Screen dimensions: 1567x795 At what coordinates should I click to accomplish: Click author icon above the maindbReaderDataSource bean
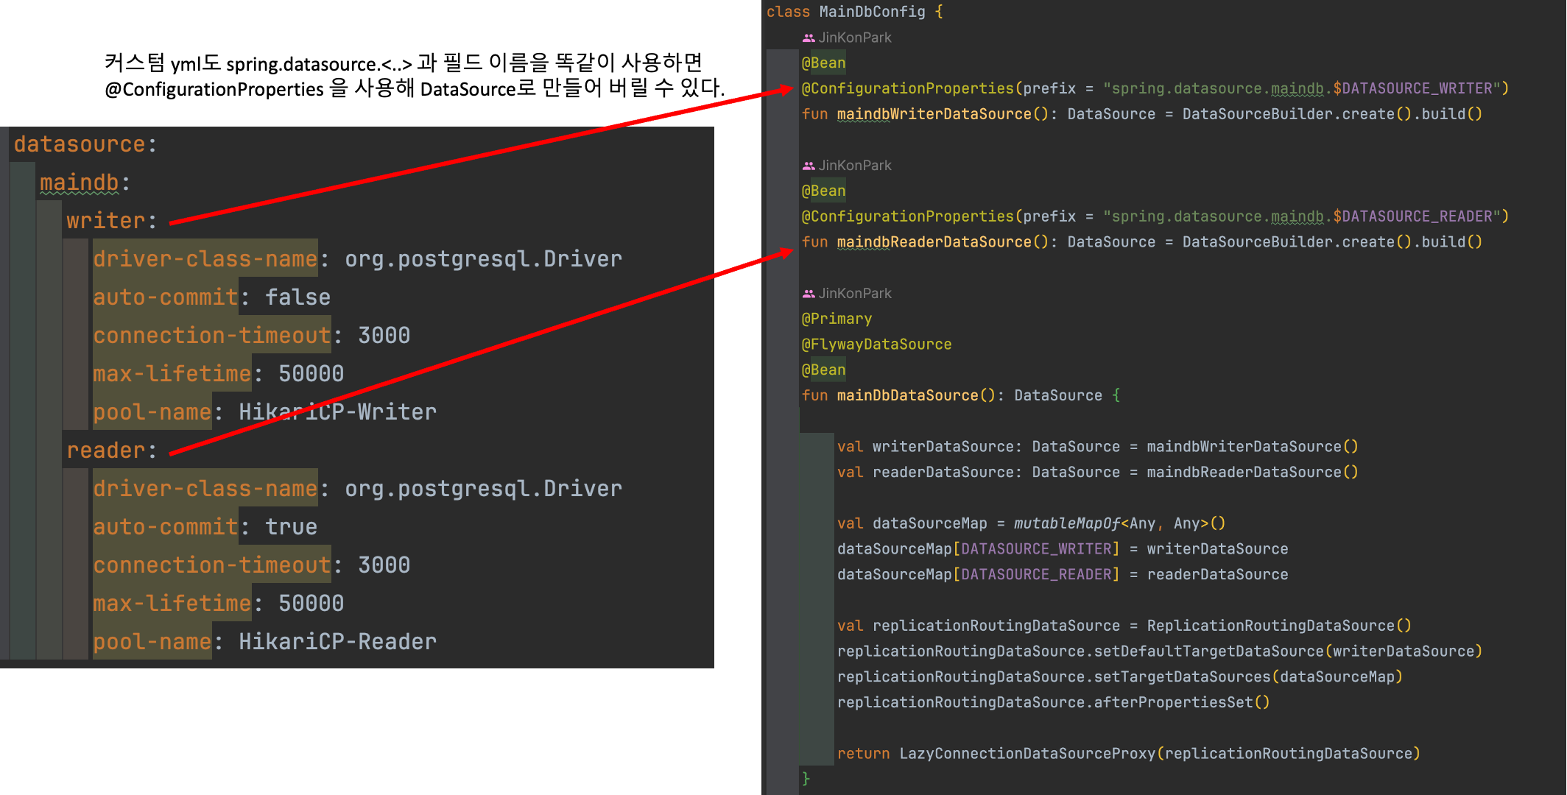click(x=809, y=166)
